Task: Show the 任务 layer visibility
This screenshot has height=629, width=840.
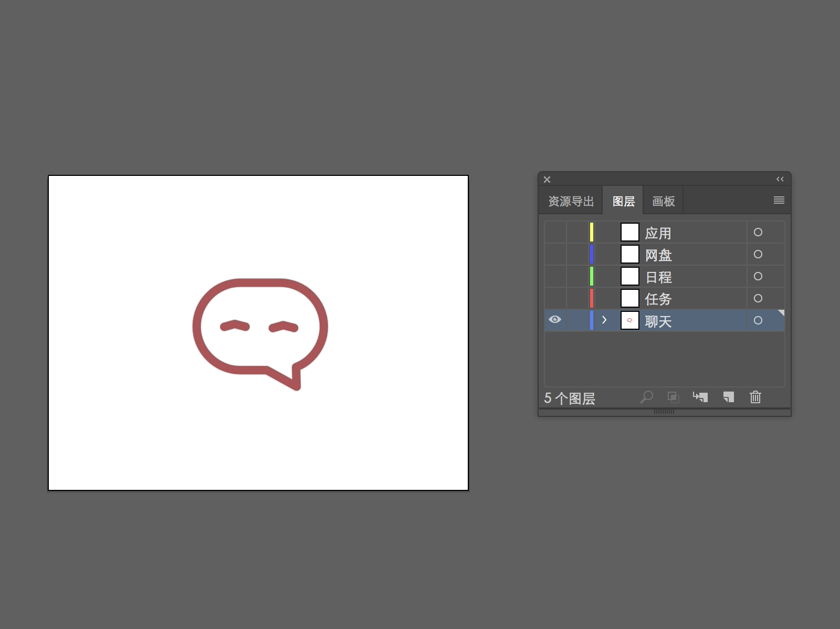Action: coord(555,298)
